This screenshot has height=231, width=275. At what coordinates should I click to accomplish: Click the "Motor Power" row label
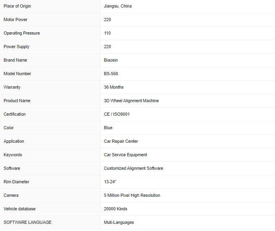[x=15, y=19]
